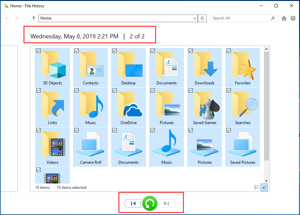Go to the previous backup version
Screen dimensions: 300x215
coord(133,203)
